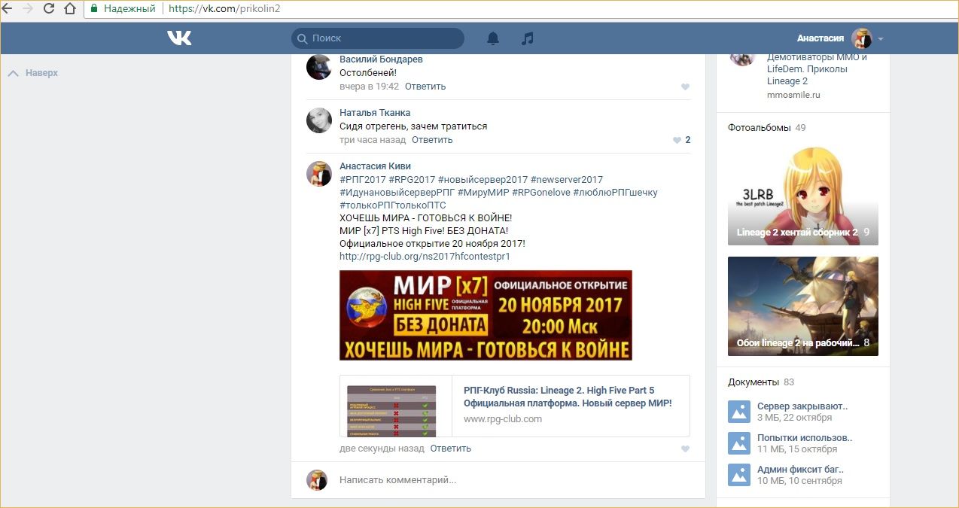
Task: Open the МИР x7 banner image
Action: [486, 315]
